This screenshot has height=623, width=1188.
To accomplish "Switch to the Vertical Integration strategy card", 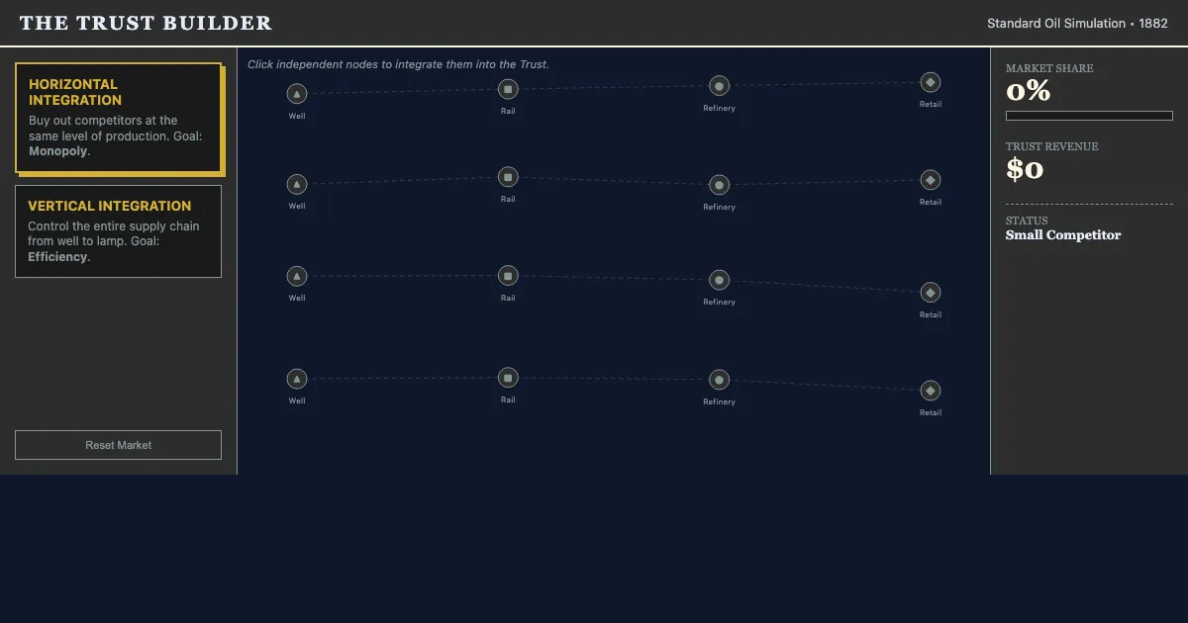I will point(119,231).
